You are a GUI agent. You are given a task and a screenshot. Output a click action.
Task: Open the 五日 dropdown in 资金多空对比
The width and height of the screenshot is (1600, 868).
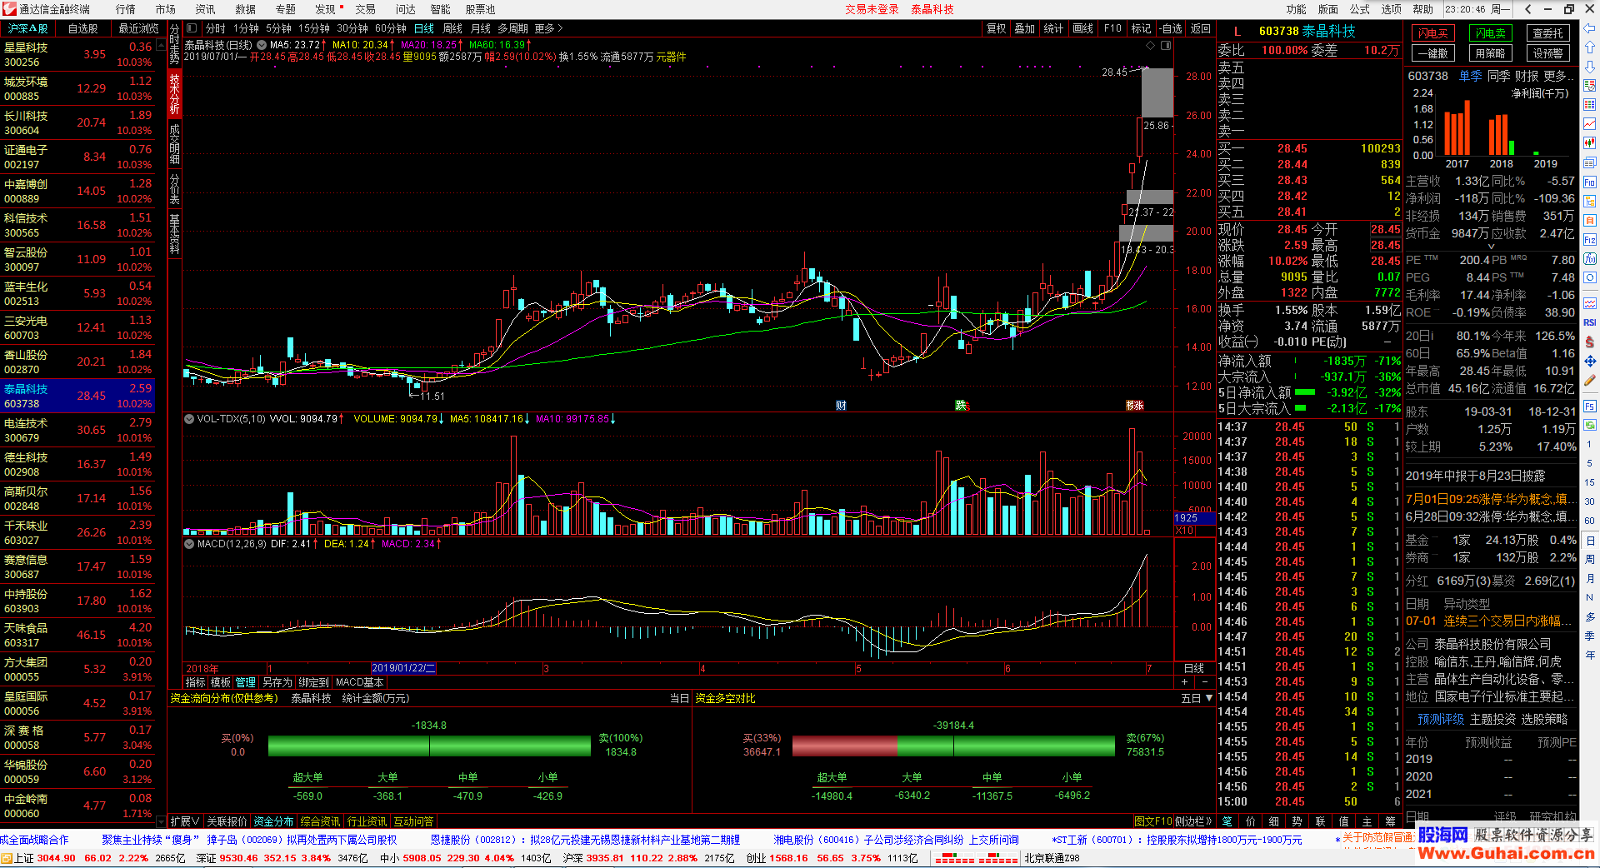pyautogui.click(x=1197, y=698)
